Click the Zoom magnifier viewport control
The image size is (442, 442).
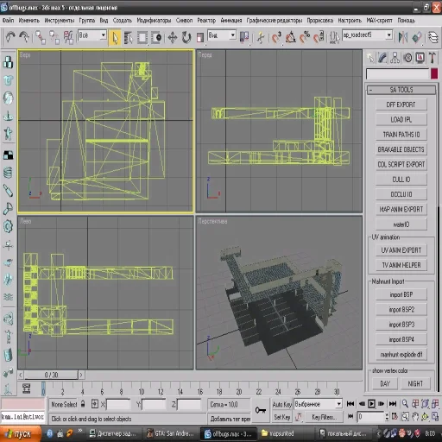coord(405,404)
